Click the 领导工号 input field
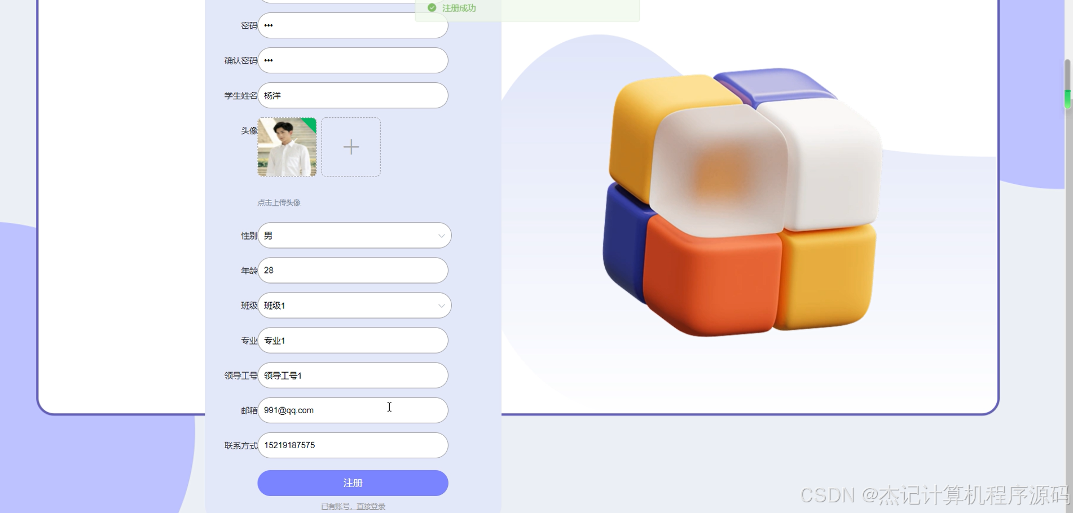 pos(353,375)
